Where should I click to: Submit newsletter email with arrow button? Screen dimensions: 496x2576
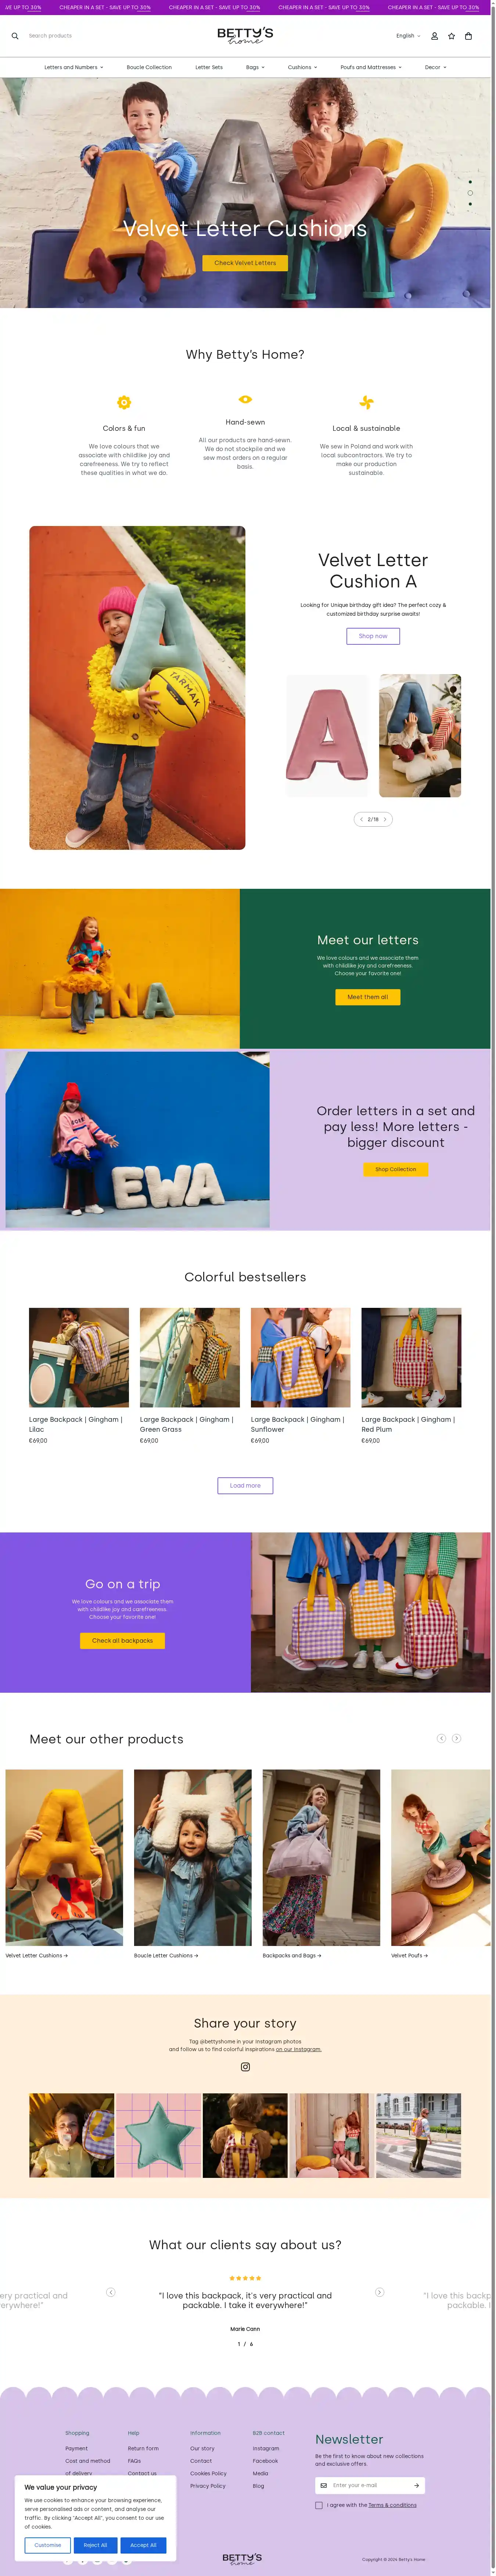[416, 2485]
